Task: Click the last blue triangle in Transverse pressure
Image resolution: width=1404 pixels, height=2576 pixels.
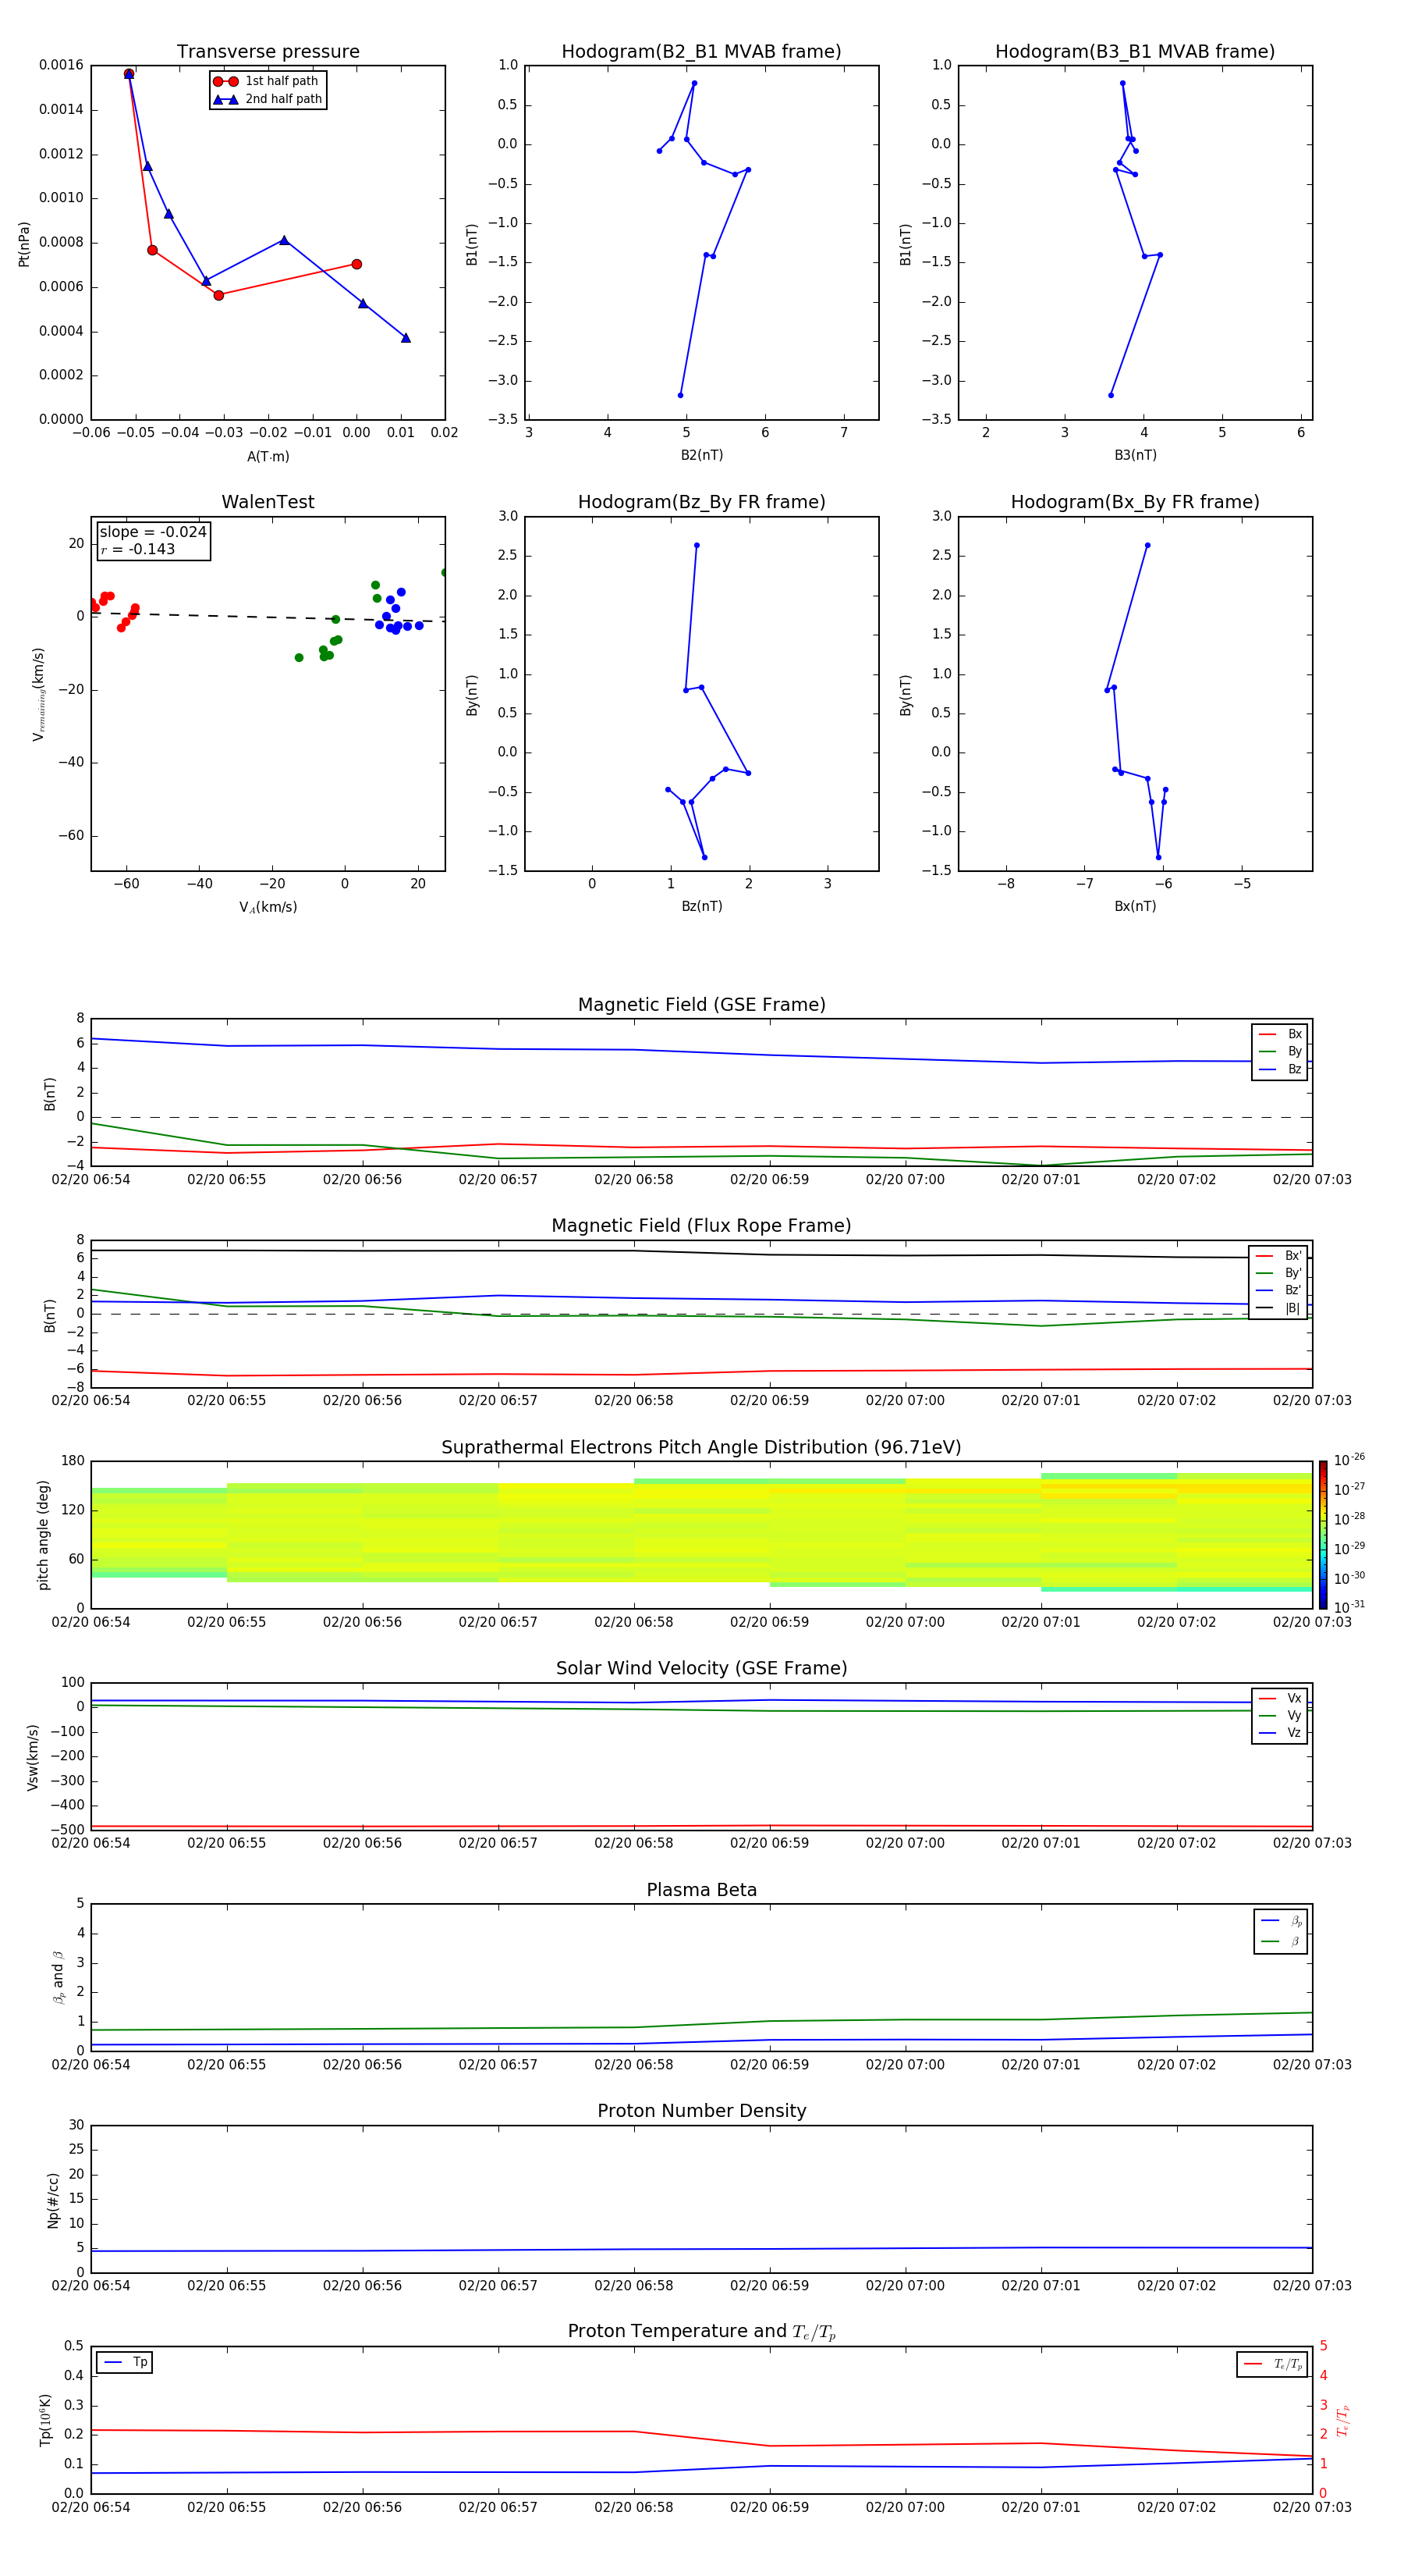Action: (406, 338)
